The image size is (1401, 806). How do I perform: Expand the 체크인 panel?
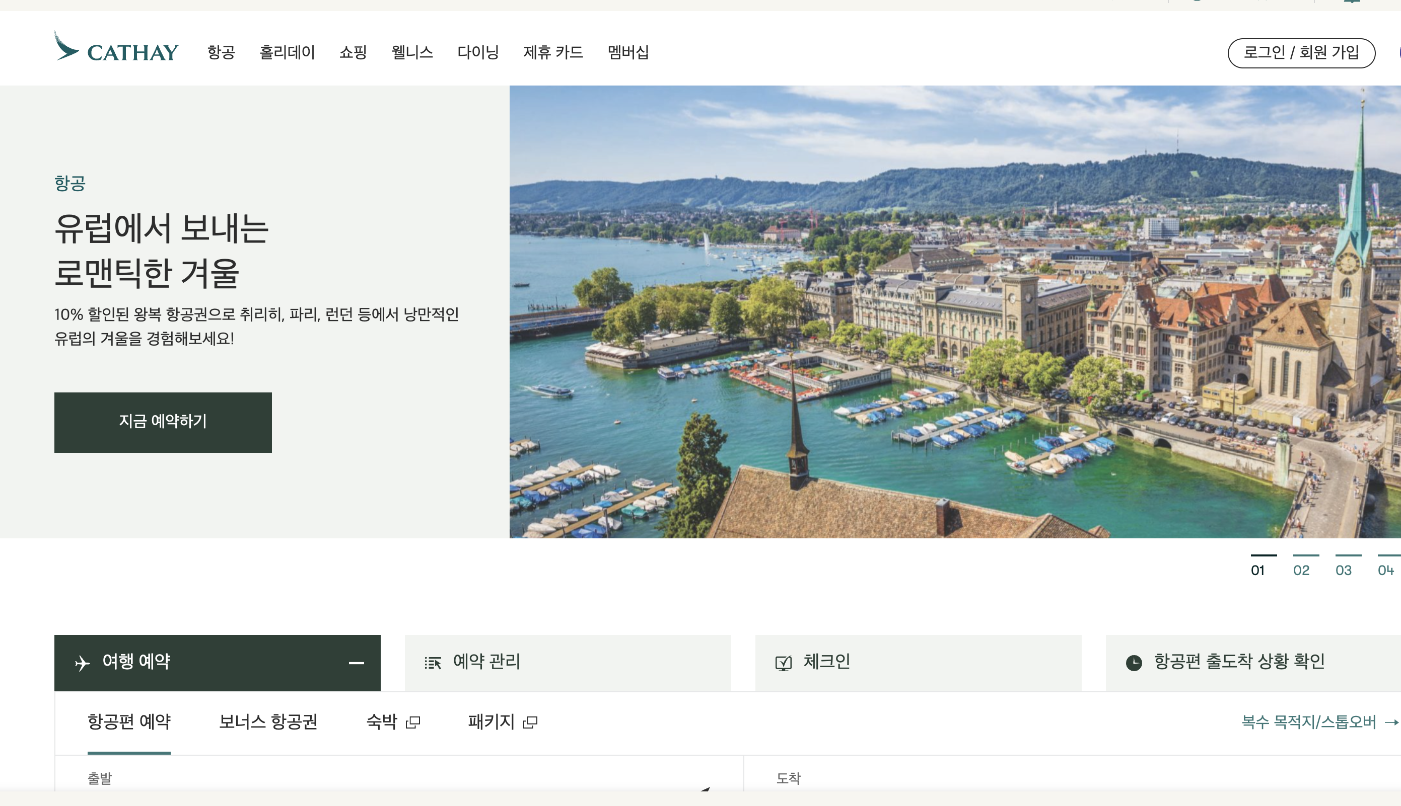pyautogui.click(x=918, y=663)
